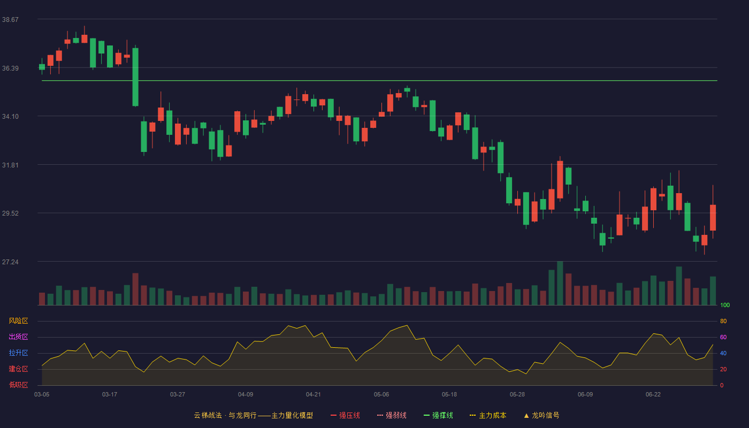Screen dimensions: 749x428
Task: Click the 低吸区 zone label
Action: coord(18,385)
